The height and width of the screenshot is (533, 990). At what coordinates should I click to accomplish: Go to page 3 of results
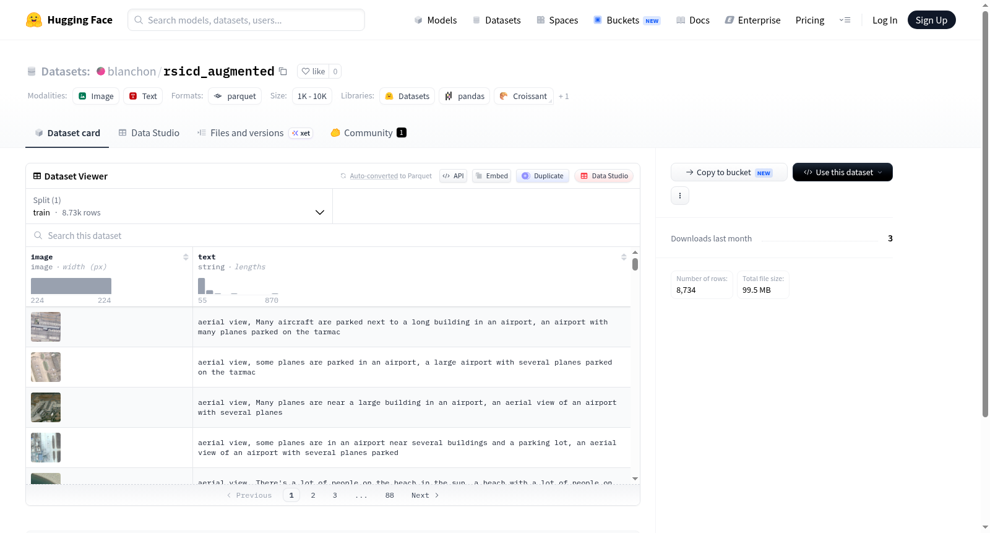pos(335,495)
